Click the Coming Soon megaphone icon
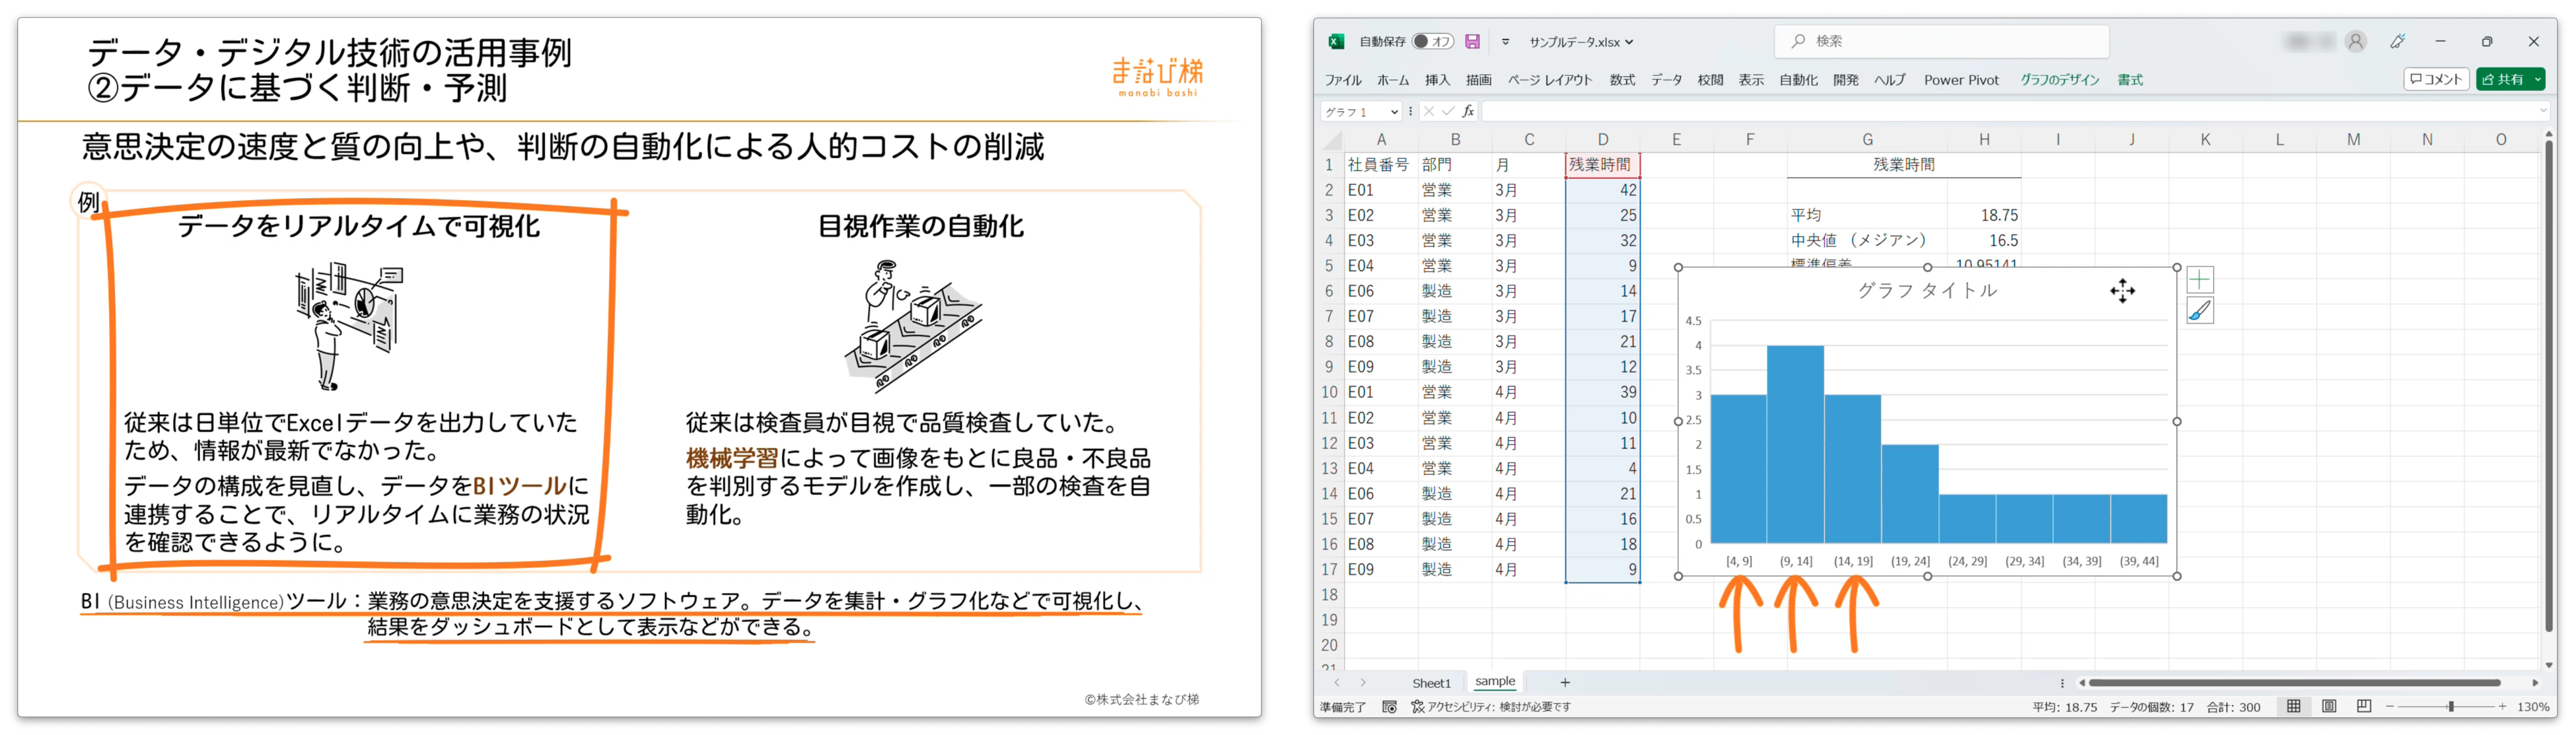 (x=2398, y=42)
